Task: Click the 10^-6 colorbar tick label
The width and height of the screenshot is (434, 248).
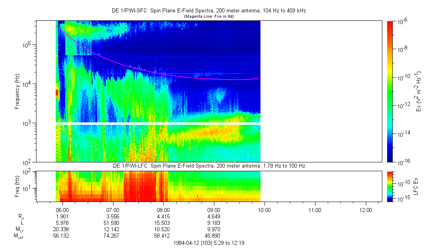Action: [402, 21]
